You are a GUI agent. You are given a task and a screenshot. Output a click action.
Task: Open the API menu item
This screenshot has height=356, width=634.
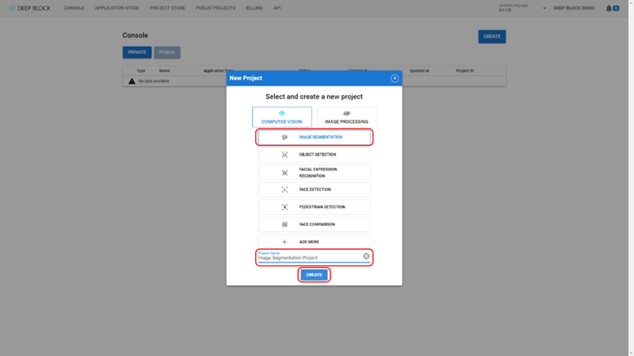[x=277, y=8]
